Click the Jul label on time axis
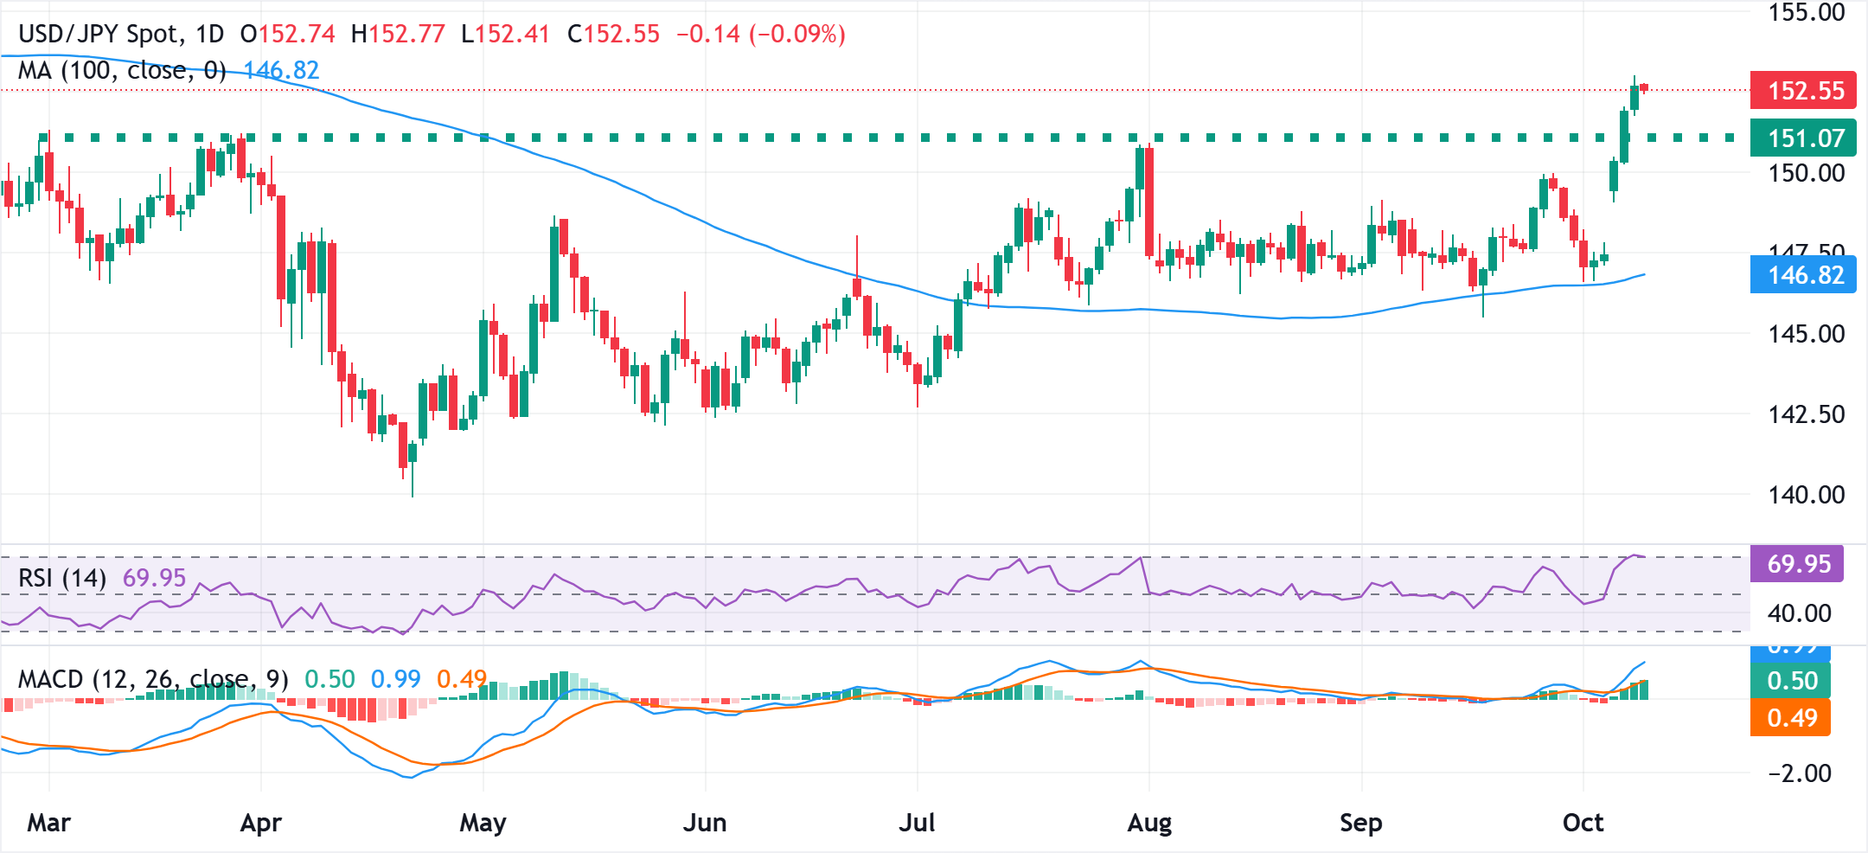Image resolution: width=1868 pixels, height=853 pixels. (917, 822)
